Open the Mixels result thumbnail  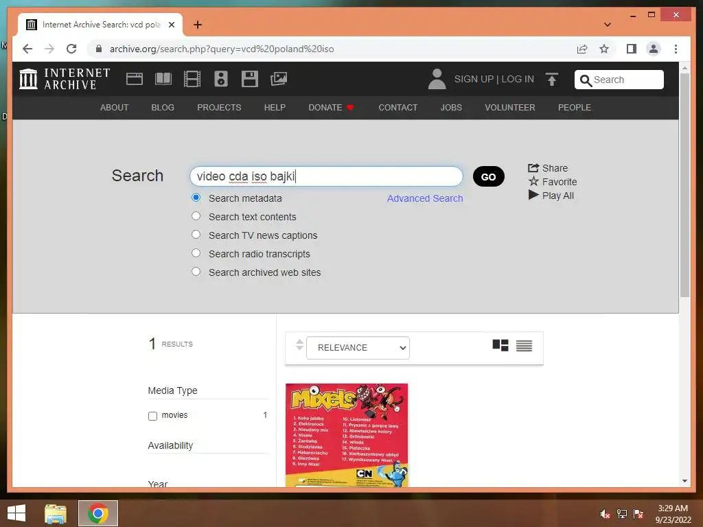coord(347,434)
